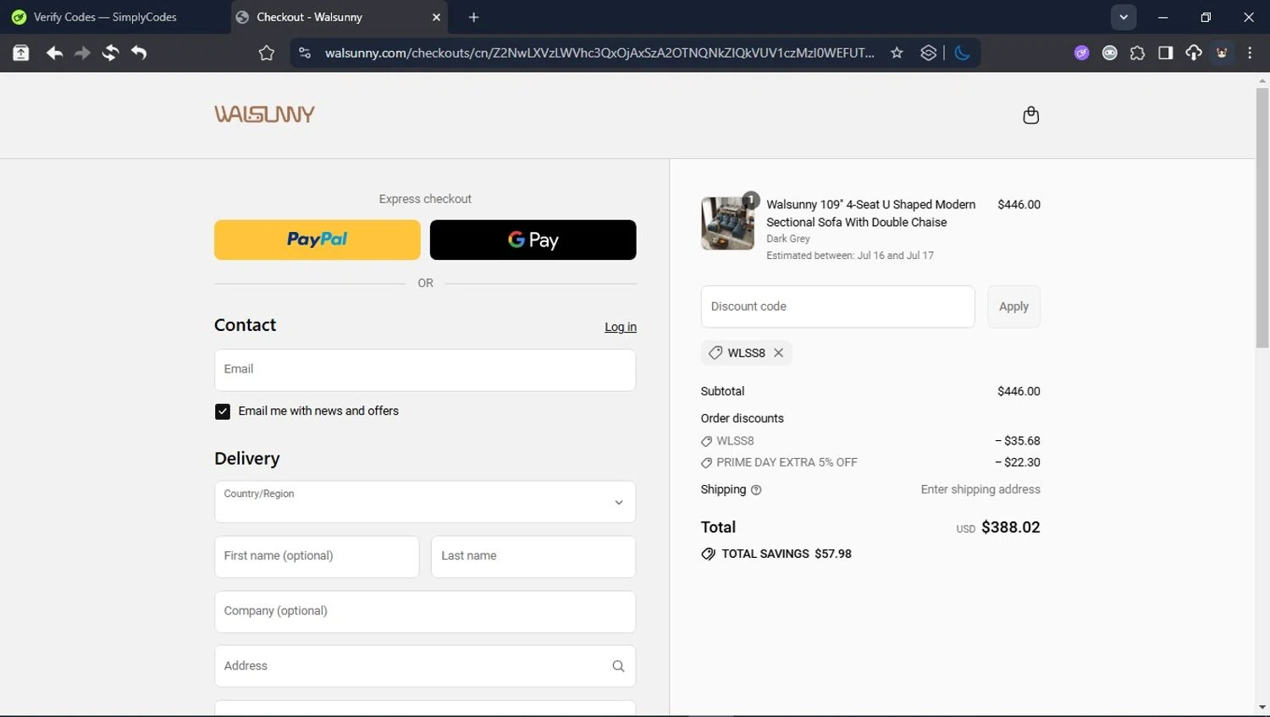Click the Last name field
Viewport: 1270px width, 717px height.
point(533,557)
